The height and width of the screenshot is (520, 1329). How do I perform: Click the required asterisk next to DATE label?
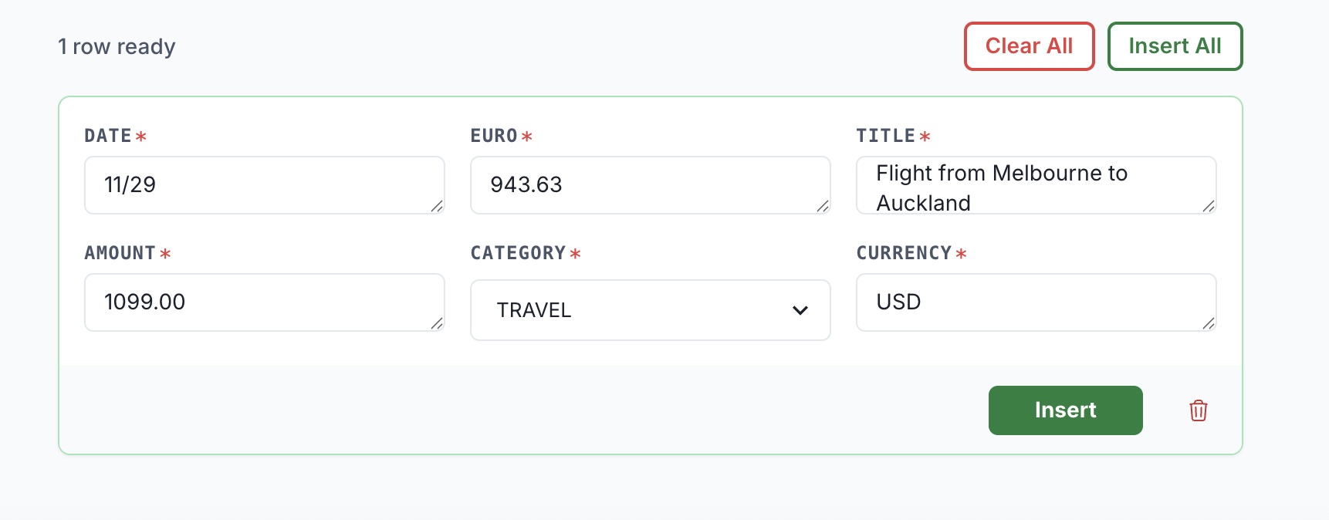coord(140,136)
